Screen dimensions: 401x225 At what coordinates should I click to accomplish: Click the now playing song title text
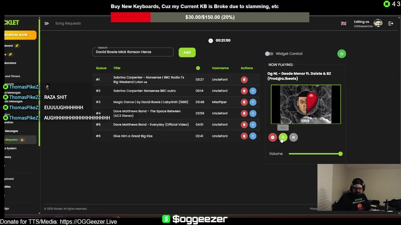point(299,76)
